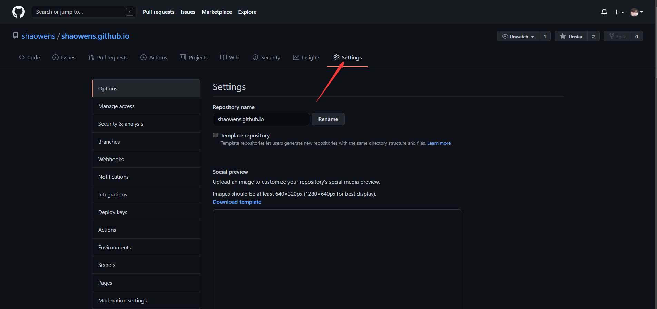
Task: Expand the Unwatch dropdown
Action: [518, 36]
